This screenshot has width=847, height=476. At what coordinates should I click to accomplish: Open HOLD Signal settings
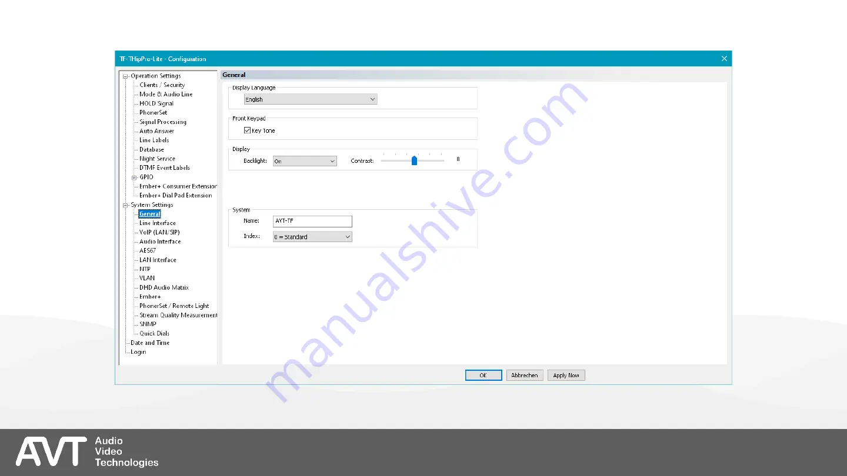coord(156,103)
